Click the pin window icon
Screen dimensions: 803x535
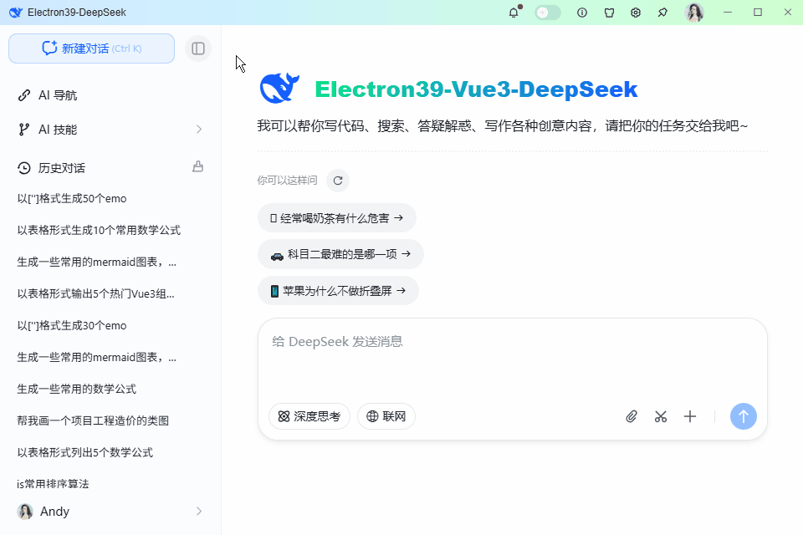(x=662, y=12)
